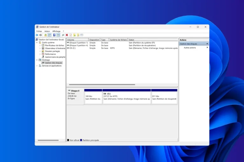Viewport: 244px width, 162px height.
Task: Click the disk icon beside OS (C:) row
Action: point(68,48)
